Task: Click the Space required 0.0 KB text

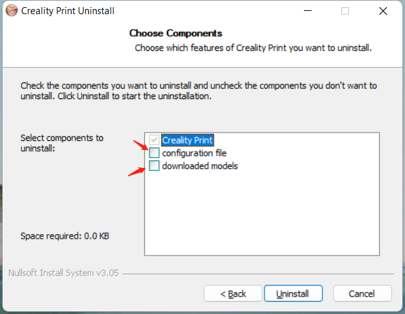Action: (65, 236)
